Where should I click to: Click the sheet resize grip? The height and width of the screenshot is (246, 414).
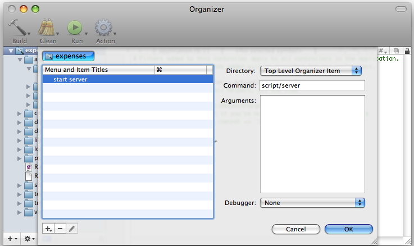pos(374,242)
